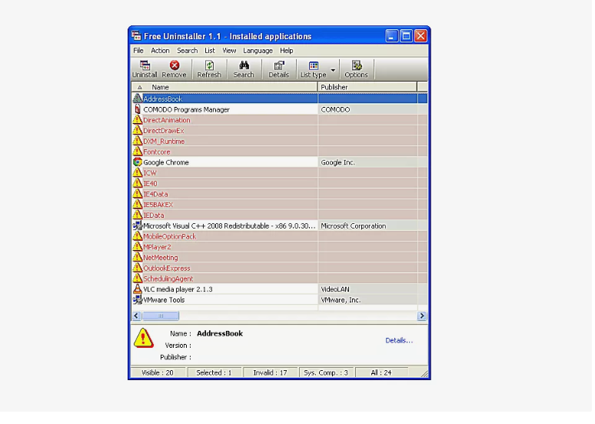Click the Sys. Comp. : 3 status entry
The image size is (595, 424).
pyautogui.click(x=326, y=372)
